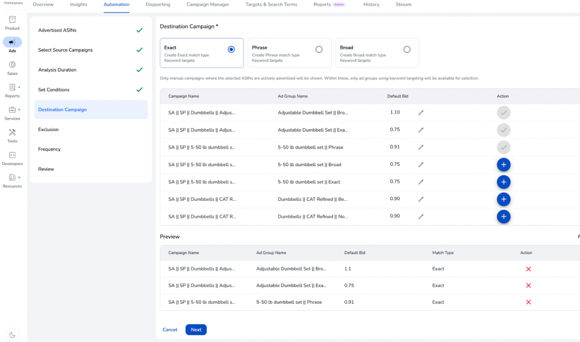Click the Next button
Viewport: 580px width, 342px height.
(196, 330)
